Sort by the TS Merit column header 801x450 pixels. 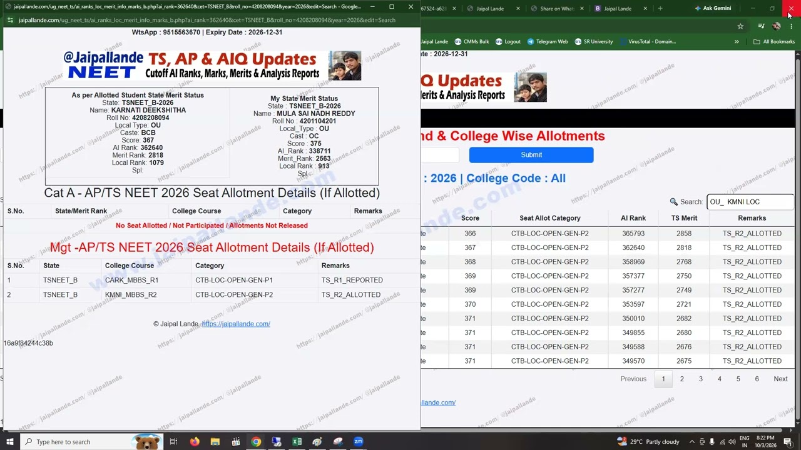click(x=684, y=218)
